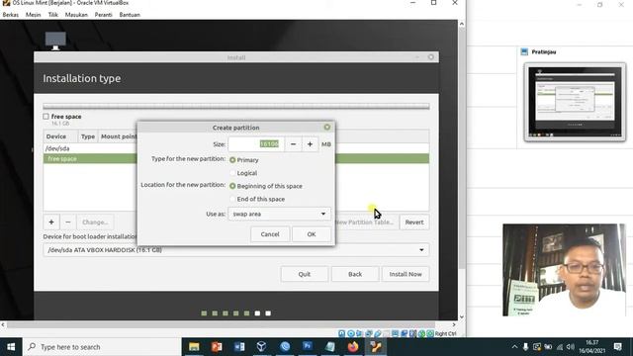Click the VirtualBox mouse integration status icon
This screenshot has width=633, height=356.
(422, 333)
